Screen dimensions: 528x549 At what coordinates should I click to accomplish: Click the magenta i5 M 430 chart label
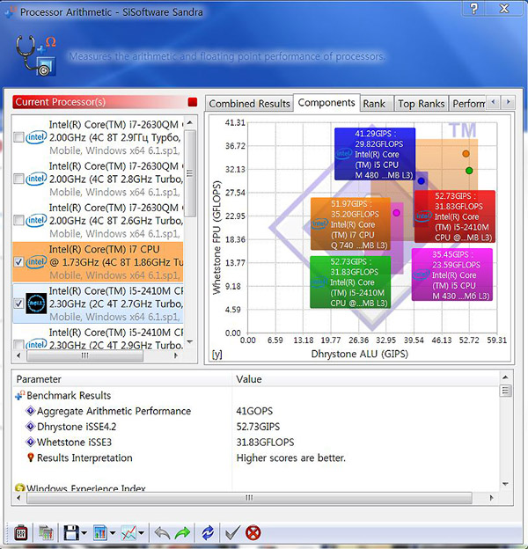click(452, 274)
